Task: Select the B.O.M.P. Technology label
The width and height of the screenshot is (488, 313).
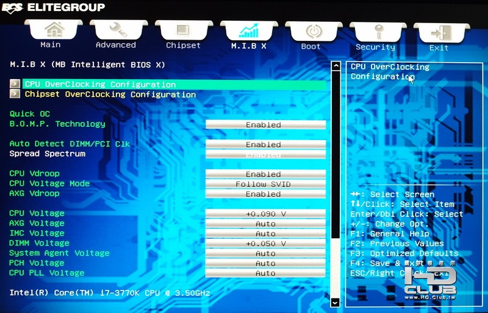Action: coord(57,124)
